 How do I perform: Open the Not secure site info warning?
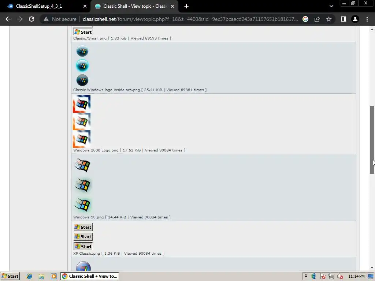pyautogui.click(x=60, y=19)
